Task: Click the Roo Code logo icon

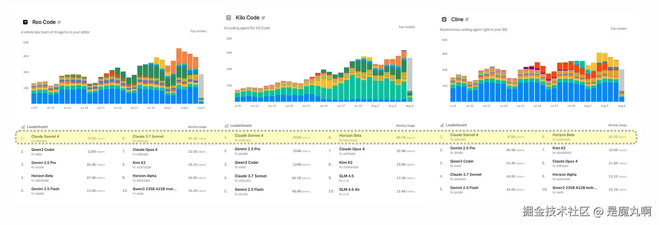Action: pos(25,22)
